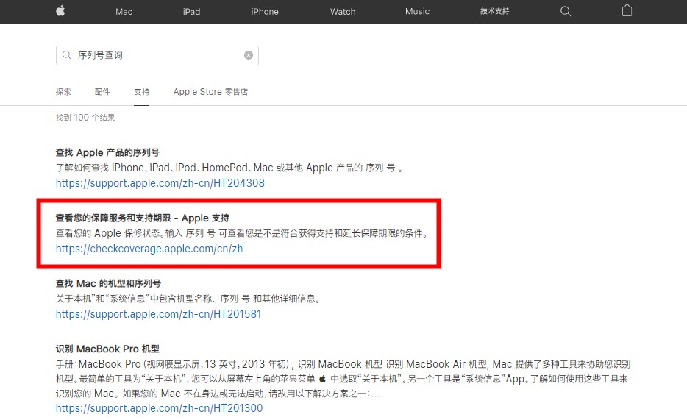Click the text 找到 100 个结果
Image resolution: width=687 pixels, height=420 pixels.
point(85,118)
